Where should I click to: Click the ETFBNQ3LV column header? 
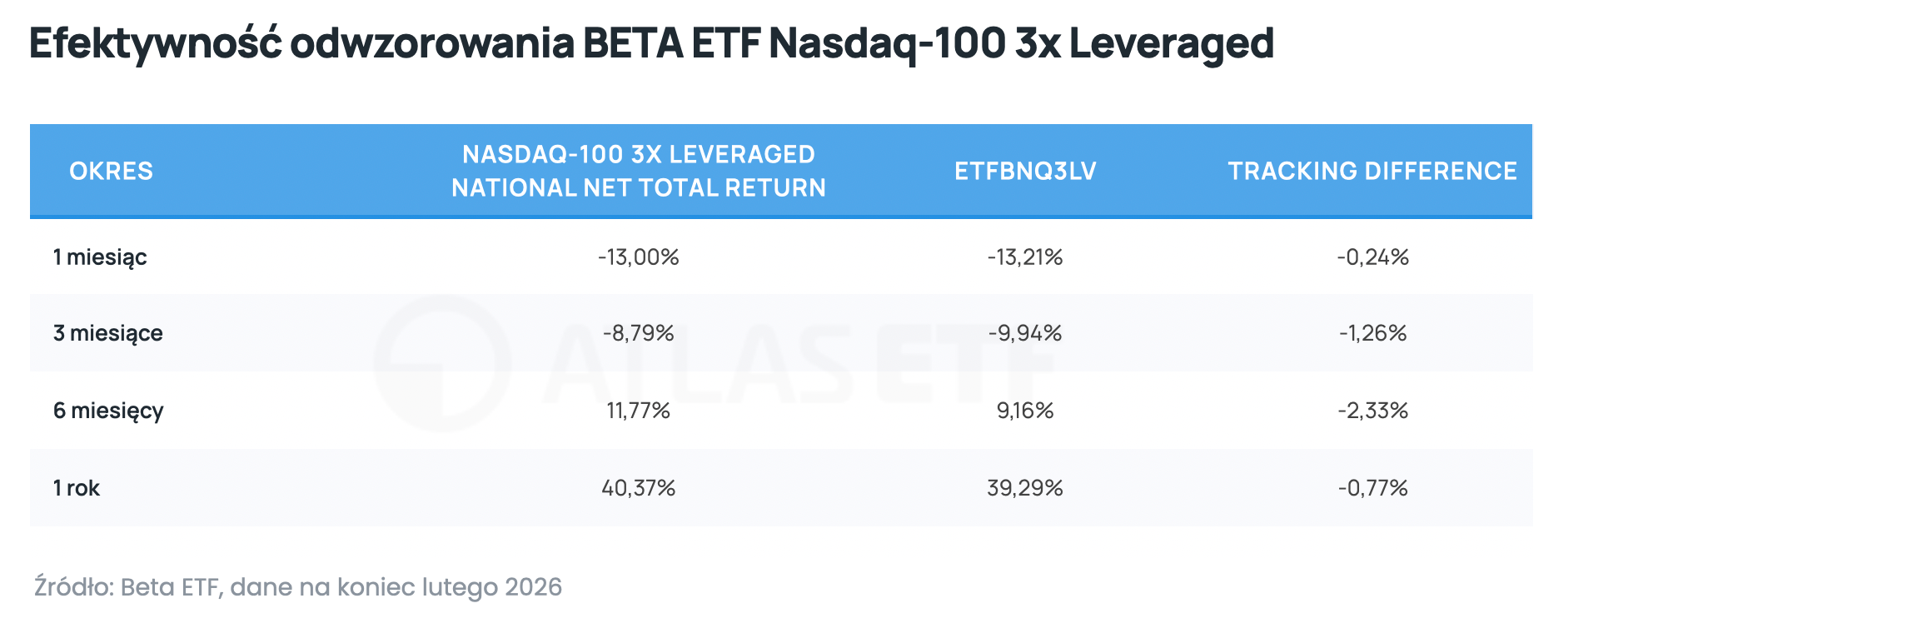[x=1025, y=171]
